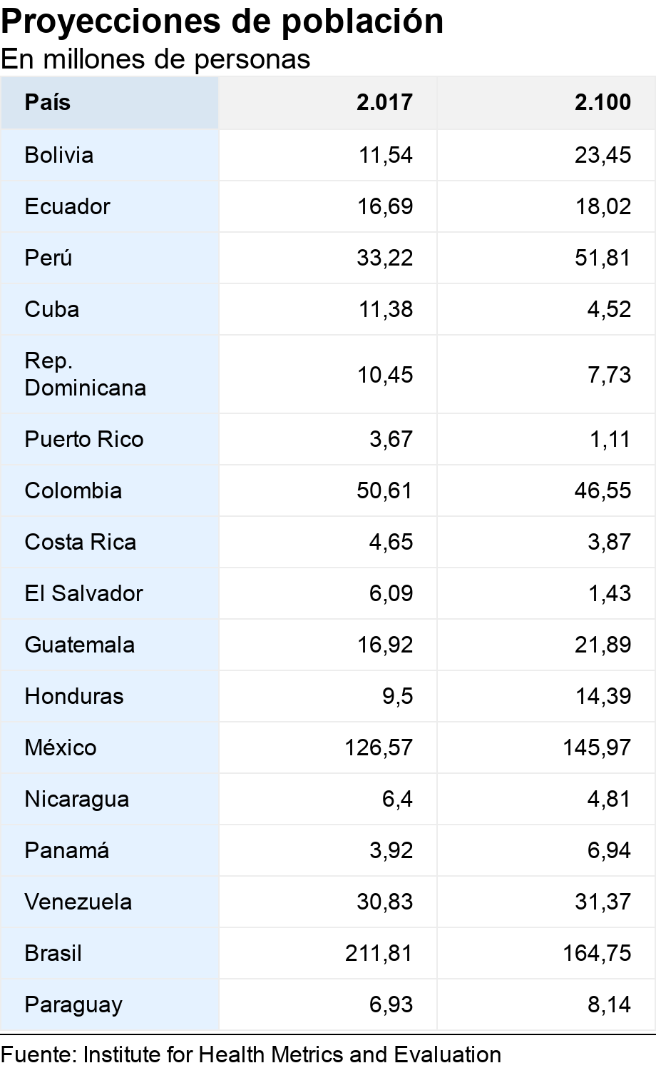Click Cuba's 2.017 value 11,38
The width and height of the screenshot is (656, 1068).
pos(384,309)
